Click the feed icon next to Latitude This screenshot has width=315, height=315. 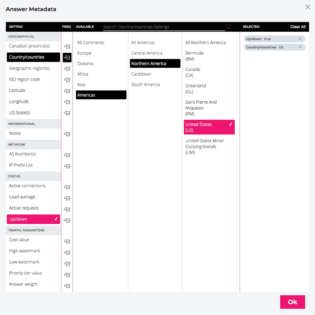click(x=67, y=91)
